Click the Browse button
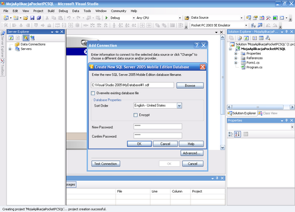295x212 pixels. 190,85
